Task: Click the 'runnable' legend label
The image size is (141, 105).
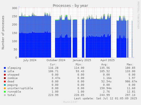Action: [x=14, y=92]
